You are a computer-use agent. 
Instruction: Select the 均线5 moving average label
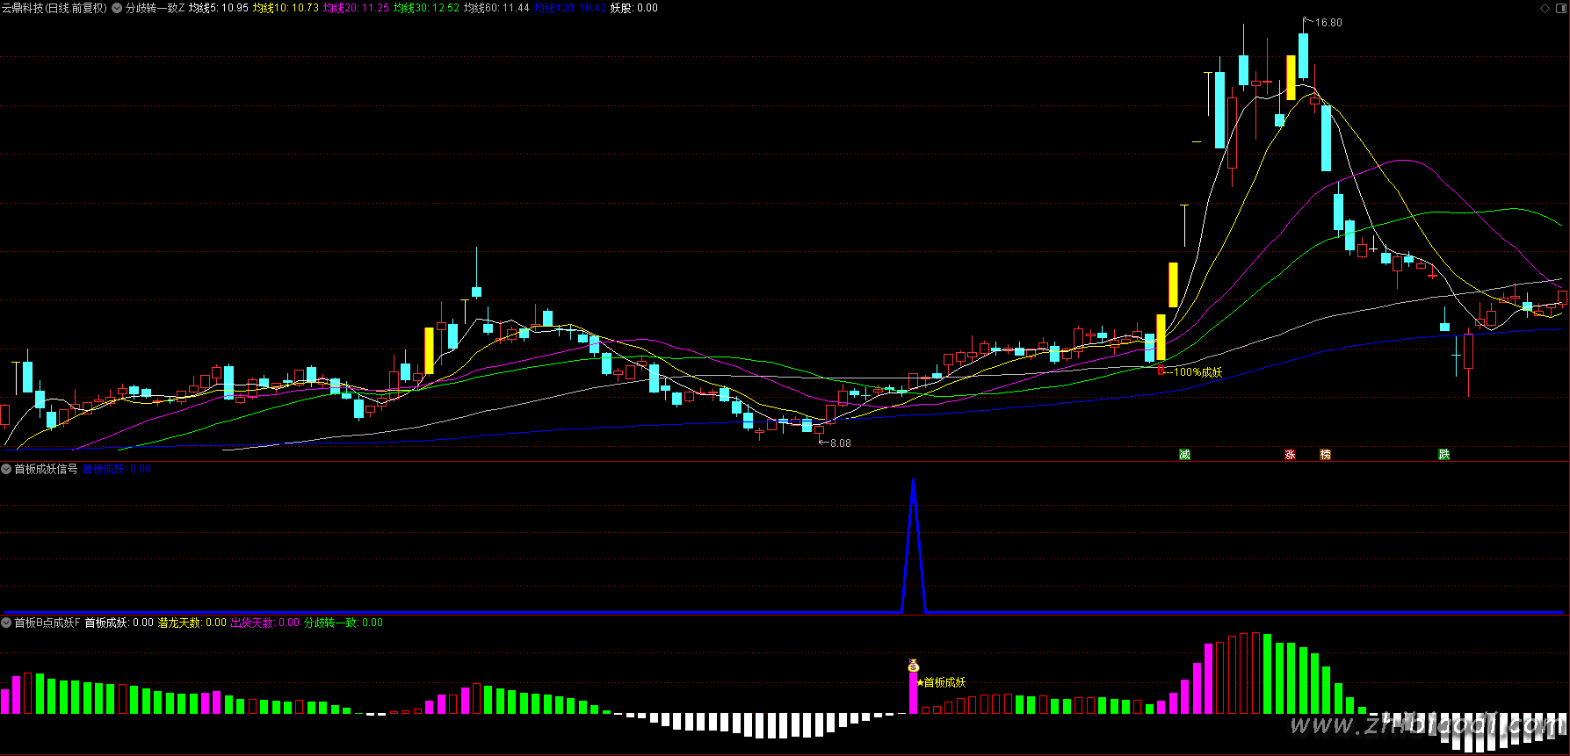pyautogui.click(x=219, y=8)
